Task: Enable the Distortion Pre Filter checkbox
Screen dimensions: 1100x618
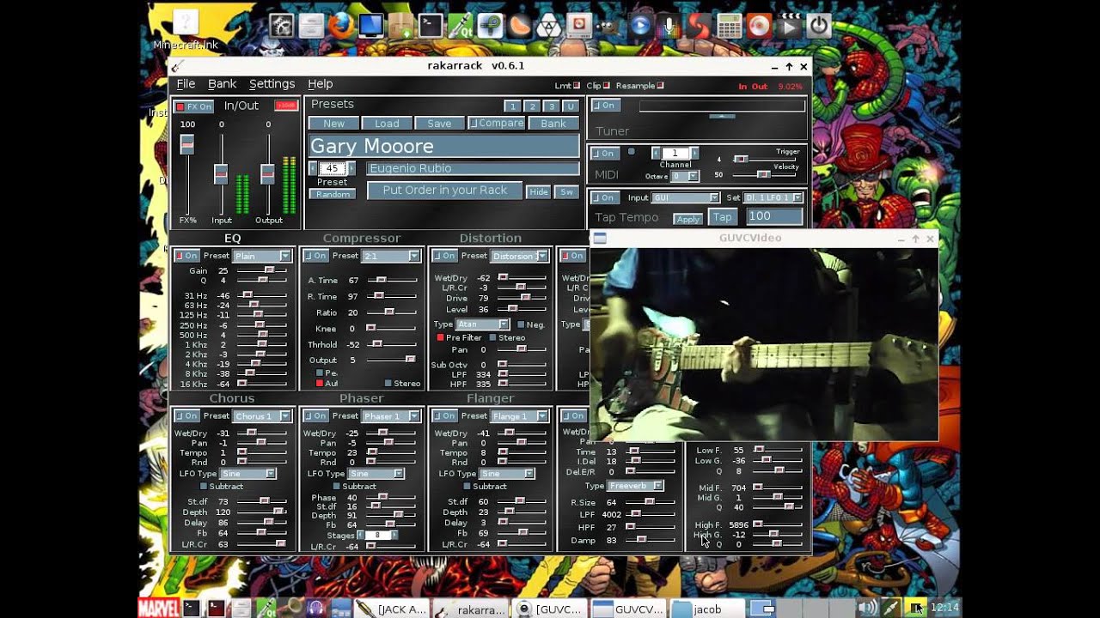Action: point(441,338)
